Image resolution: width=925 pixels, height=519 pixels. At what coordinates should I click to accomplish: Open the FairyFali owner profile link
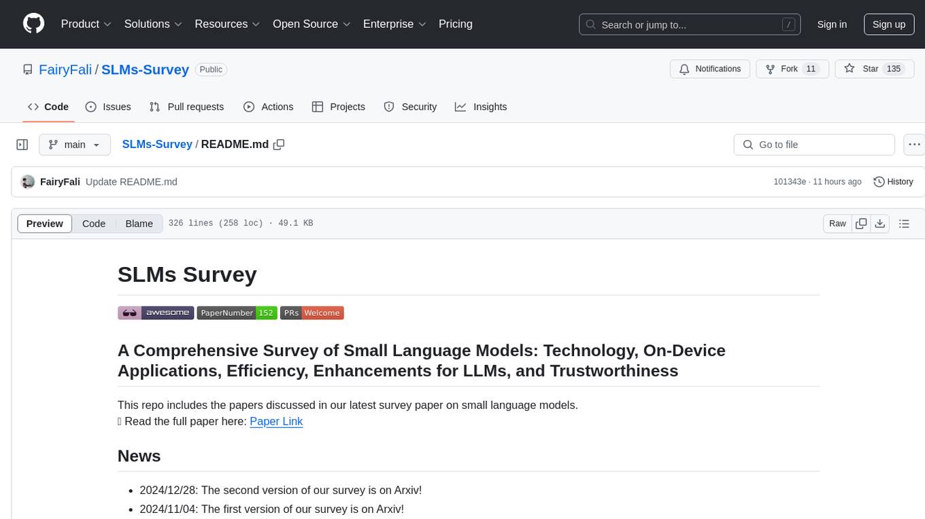point(65,69)
